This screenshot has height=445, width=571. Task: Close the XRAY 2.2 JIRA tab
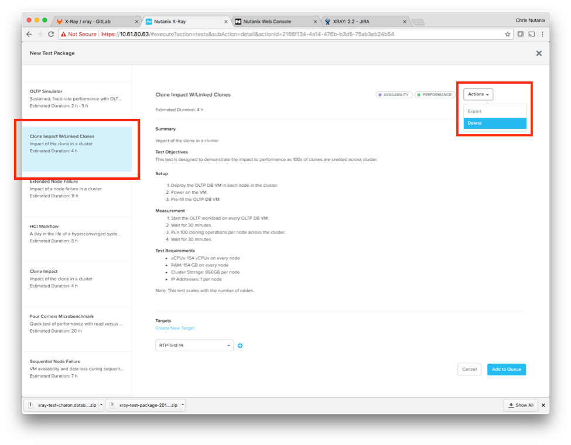[x=405, y=22]
